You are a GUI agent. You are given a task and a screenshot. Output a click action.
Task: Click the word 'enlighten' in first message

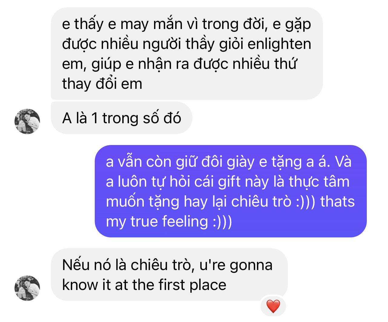tap(279, 44)
